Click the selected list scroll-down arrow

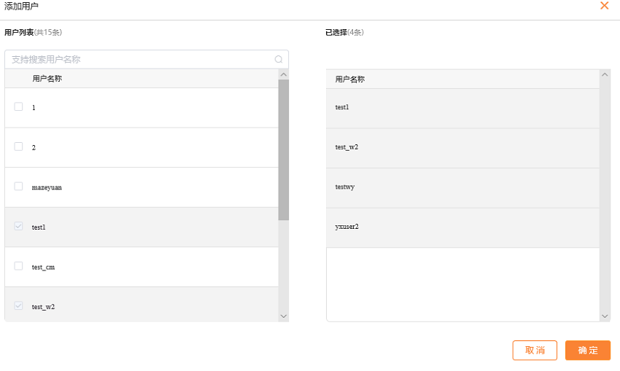pyautogui.click(x=605, y=316)
